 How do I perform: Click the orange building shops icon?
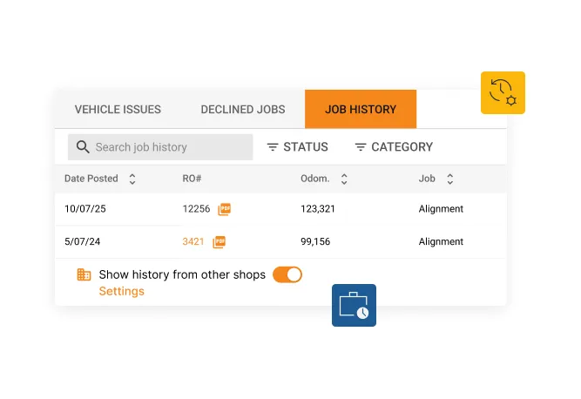84,274
